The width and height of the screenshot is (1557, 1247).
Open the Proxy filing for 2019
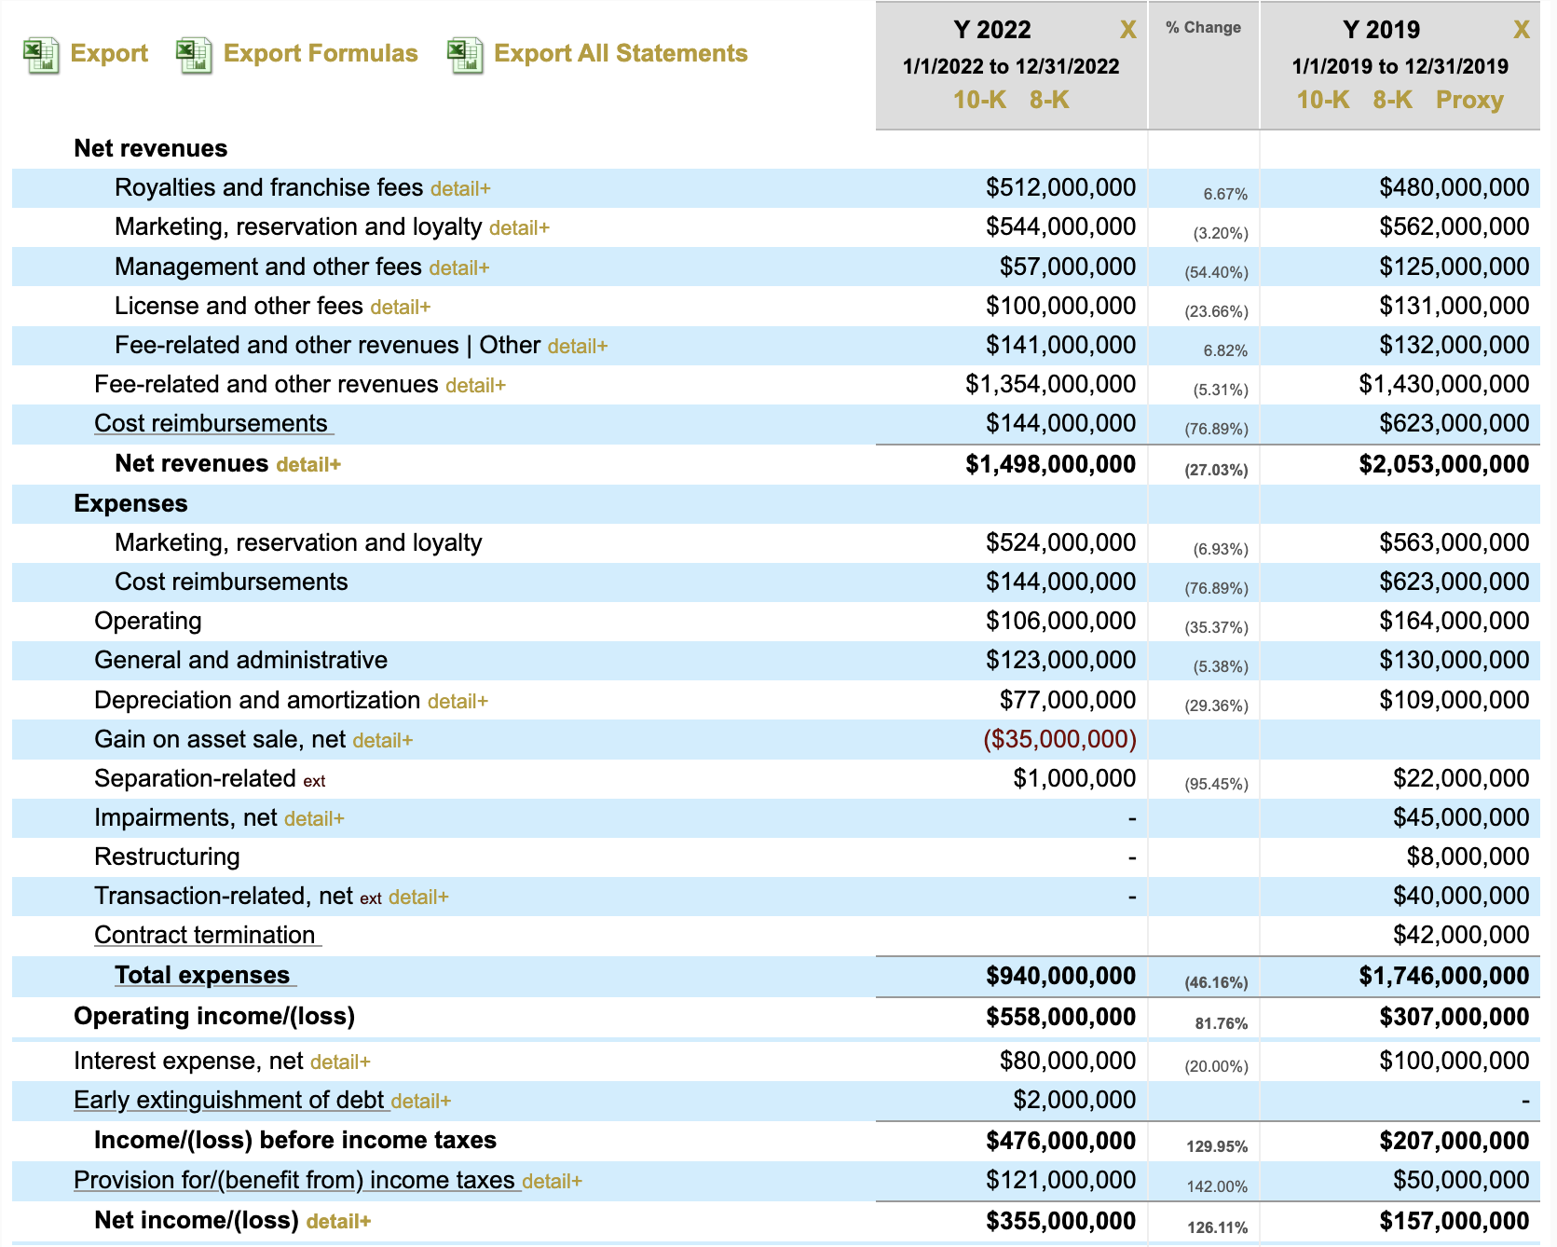click(1469, 100)
